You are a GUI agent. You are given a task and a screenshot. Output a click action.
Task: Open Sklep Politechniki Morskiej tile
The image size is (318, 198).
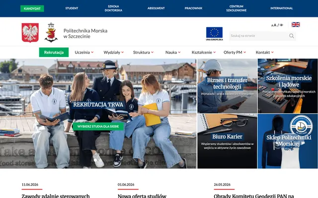click(x=288, y=141)
